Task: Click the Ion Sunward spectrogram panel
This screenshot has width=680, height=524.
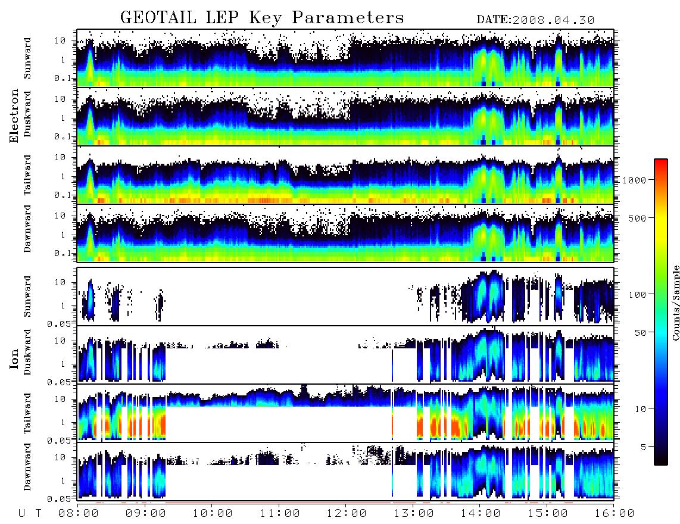Action: (345, 297)
